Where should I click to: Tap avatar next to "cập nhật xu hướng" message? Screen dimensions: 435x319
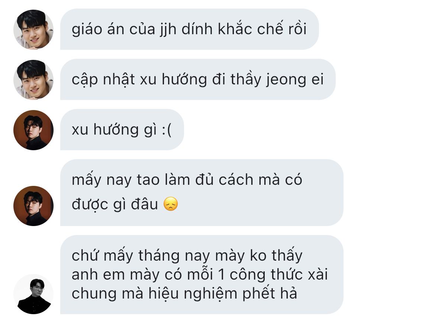(33, 80)
